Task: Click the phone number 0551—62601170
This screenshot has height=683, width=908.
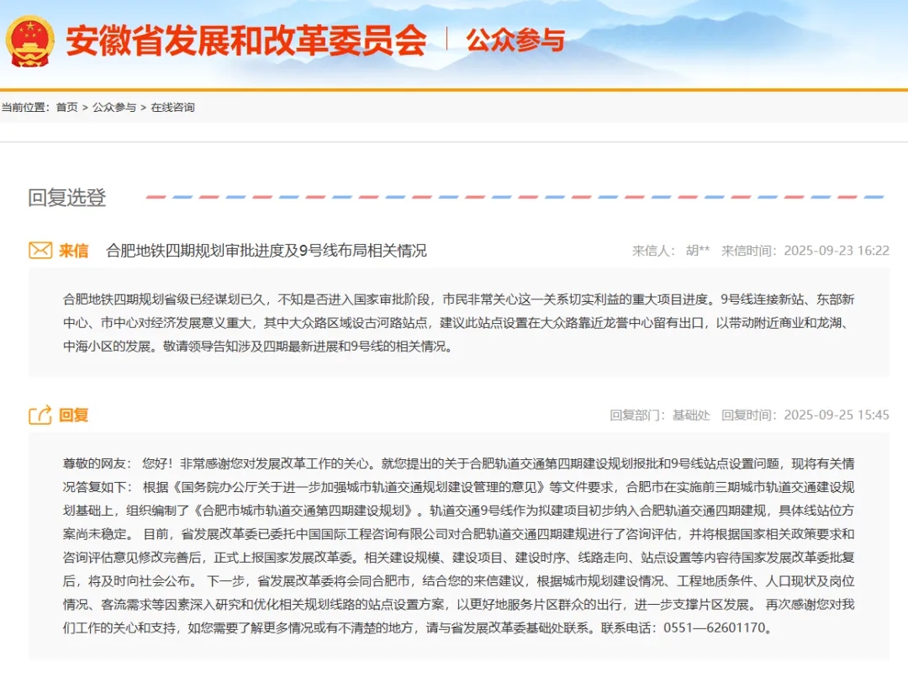Action: [x=717, y=628]
